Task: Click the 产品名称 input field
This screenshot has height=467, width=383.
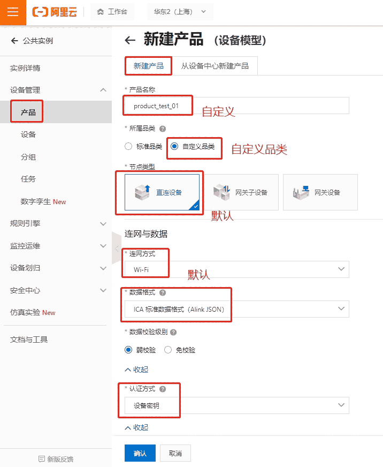Action: click(236, 106)
